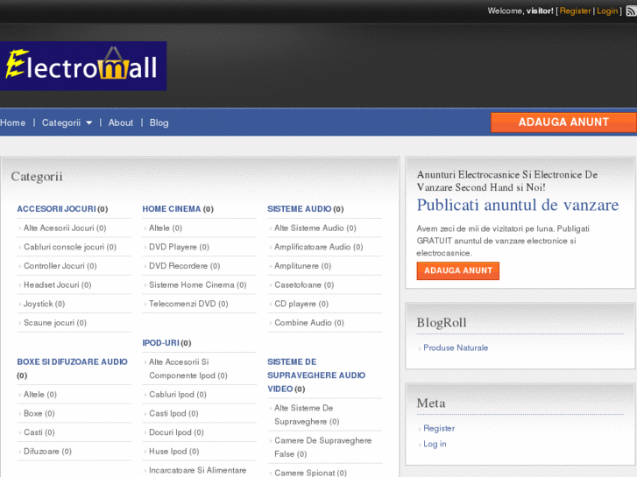Select Boxe subcategory
This screenshot has height=477, width=637.
(33, 413)
